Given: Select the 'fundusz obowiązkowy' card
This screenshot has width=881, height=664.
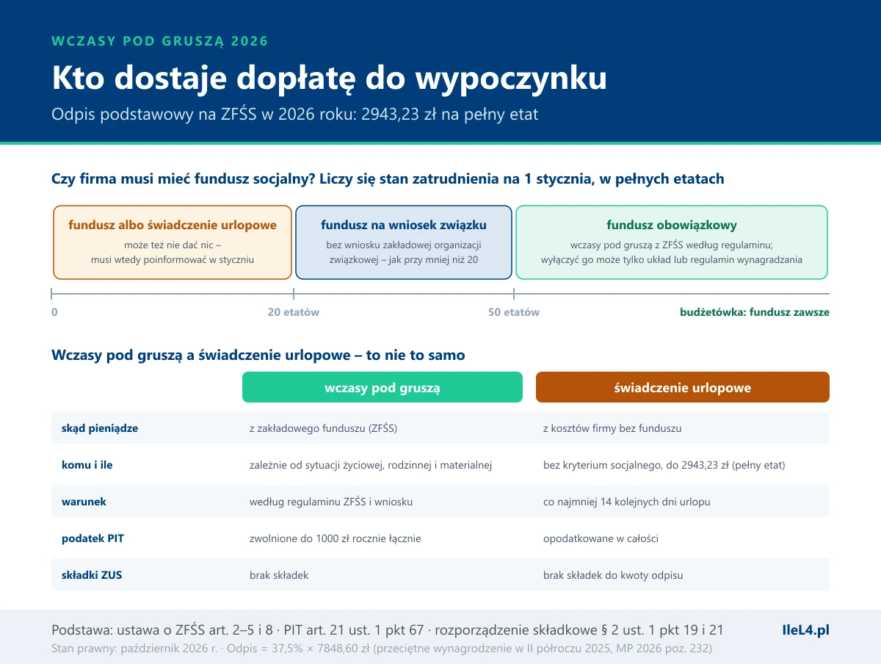Looking at the screenshot, I should (x=672, y=242).
